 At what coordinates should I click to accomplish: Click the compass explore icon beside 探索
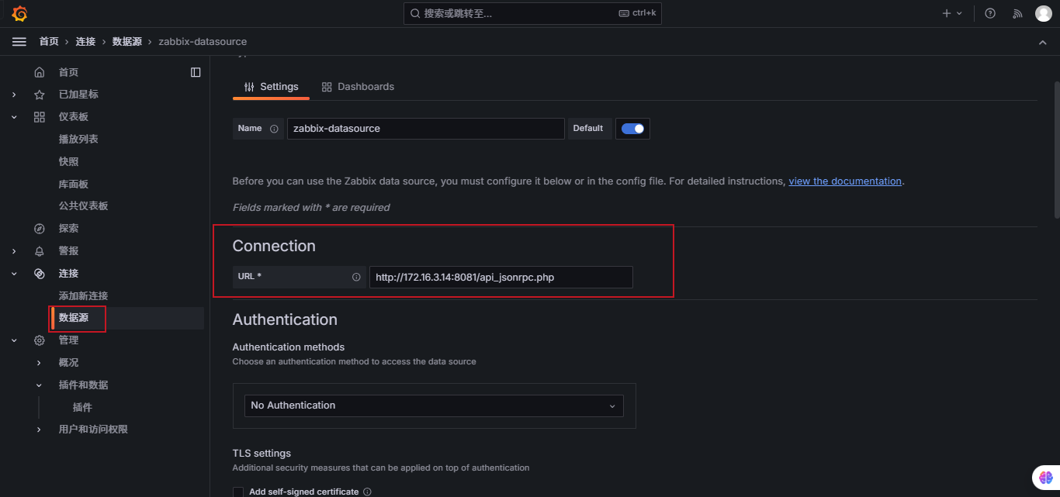(40, 229)
